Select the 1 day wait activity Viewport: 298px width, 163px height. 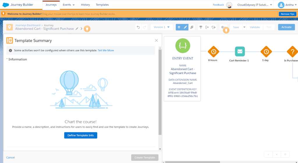266,52
